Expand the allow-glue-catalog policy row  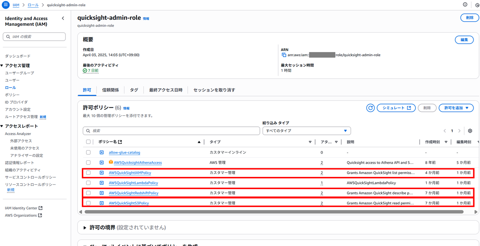click(102, 153)
